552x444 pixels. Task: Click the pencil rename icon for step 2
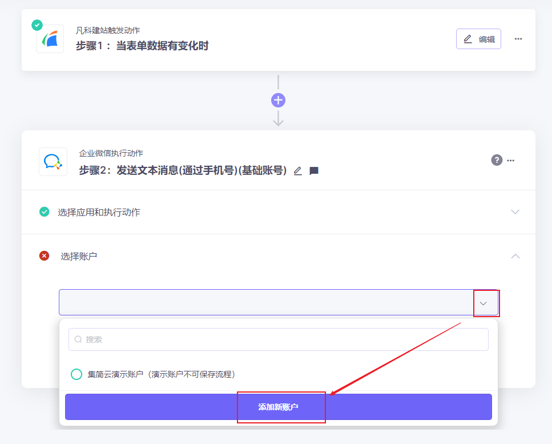[298, 171]
